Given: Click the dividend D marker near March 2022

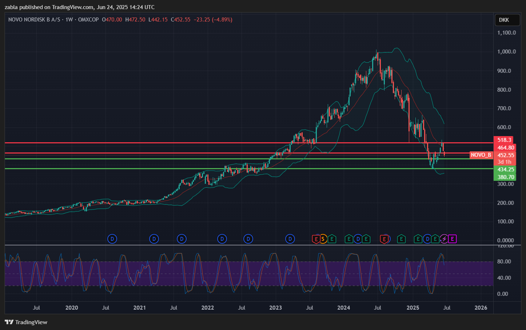Looking at the screenshot, I should [x=222, y=239].
